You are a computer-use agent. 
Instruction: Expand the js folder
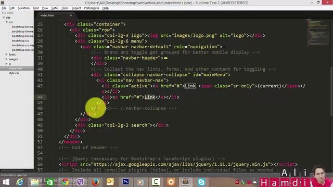click(7, 63)
